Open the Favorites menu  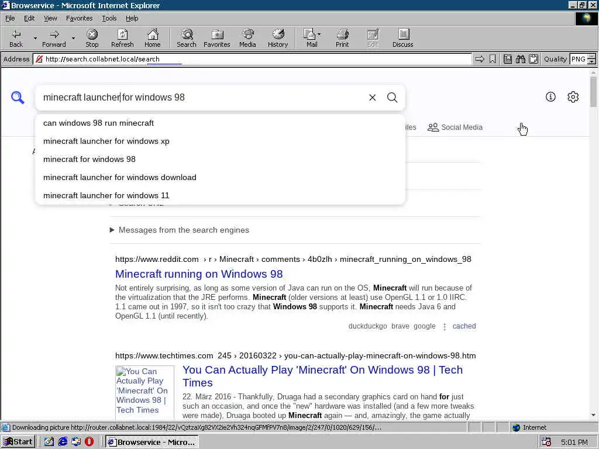79,18
